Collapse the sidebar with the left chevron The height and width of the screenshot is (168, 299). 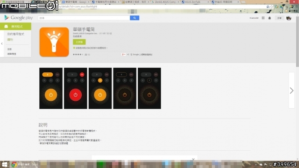click(x=2, y=43)
